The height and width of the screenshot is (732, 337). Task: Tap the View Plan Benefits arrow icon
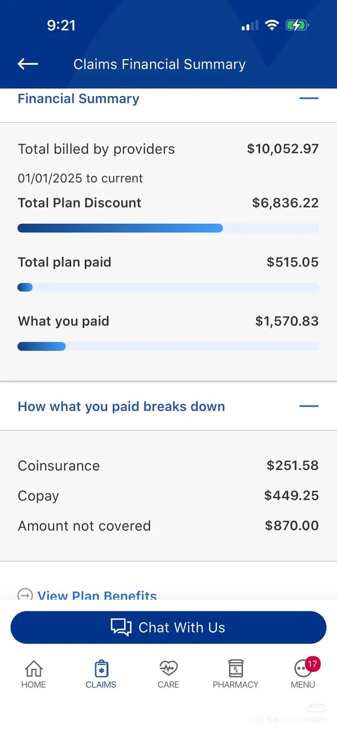tap(25, 595)
